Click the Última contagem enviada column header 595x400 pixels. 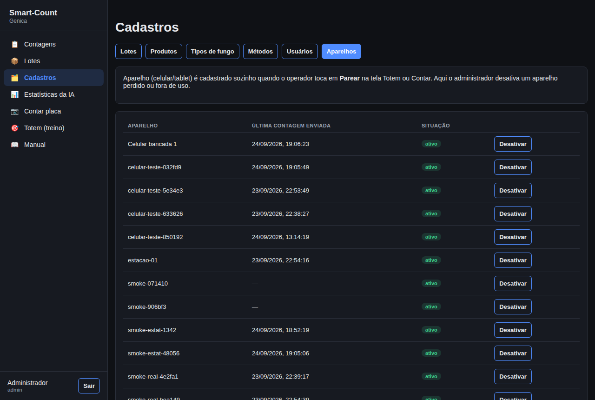point(291,126)
